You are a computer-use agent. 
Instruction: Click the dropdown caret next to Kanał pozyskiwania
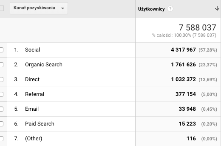(62, 8)
